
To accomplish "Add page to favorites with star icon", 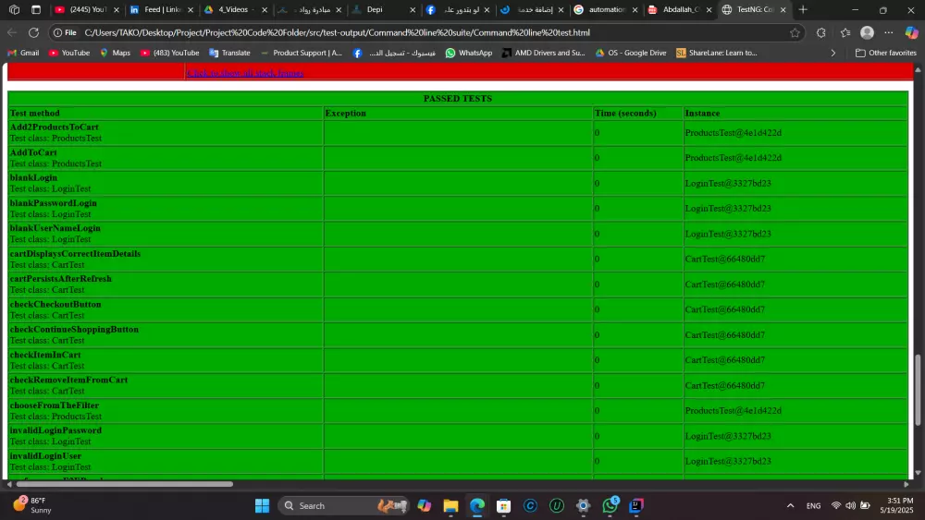I will (795, 32).
